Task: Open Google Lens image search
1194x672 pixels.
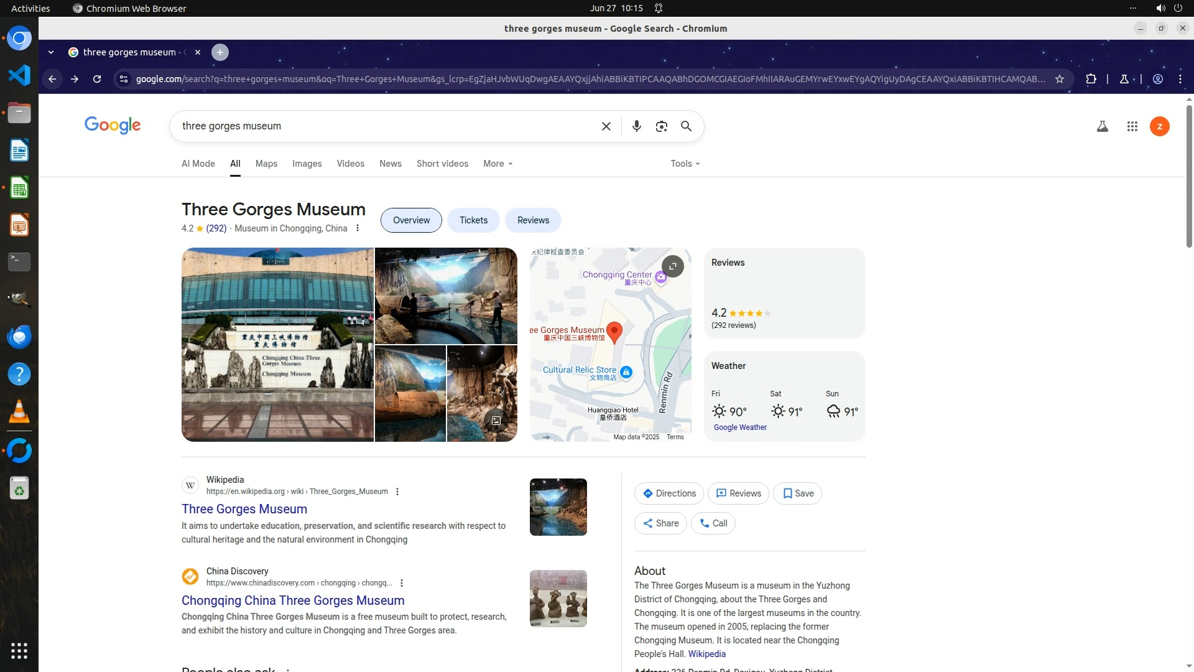Action: (x=661, y=126)
